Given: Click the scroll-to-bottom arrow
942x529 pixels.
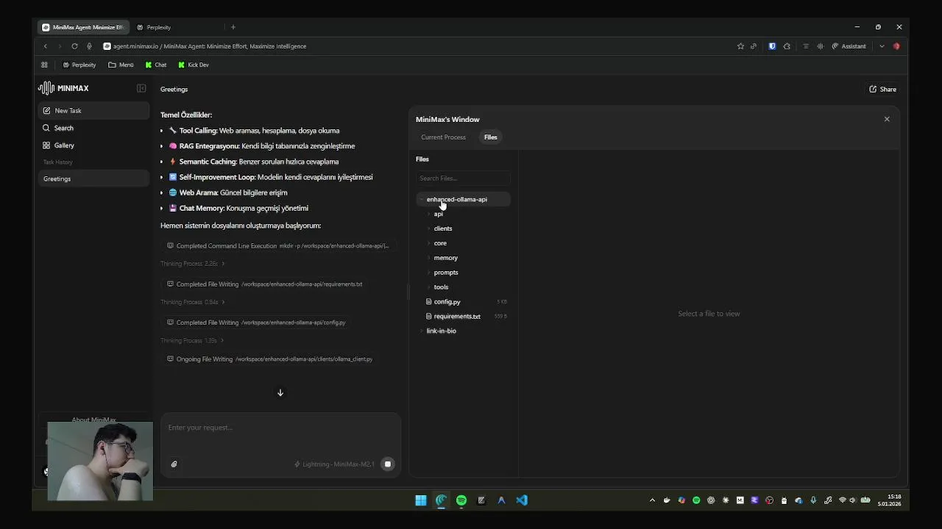Looking at the screenshot, I should pos(280,392).
